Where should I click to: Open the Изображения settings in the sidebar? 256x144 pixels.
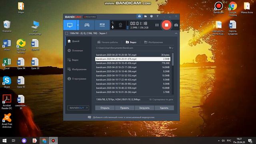[78, 69]
